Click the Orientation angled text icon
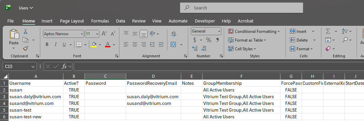Viewport: 364px width, 121px height. pyautogui.click(x=153, y=34)
